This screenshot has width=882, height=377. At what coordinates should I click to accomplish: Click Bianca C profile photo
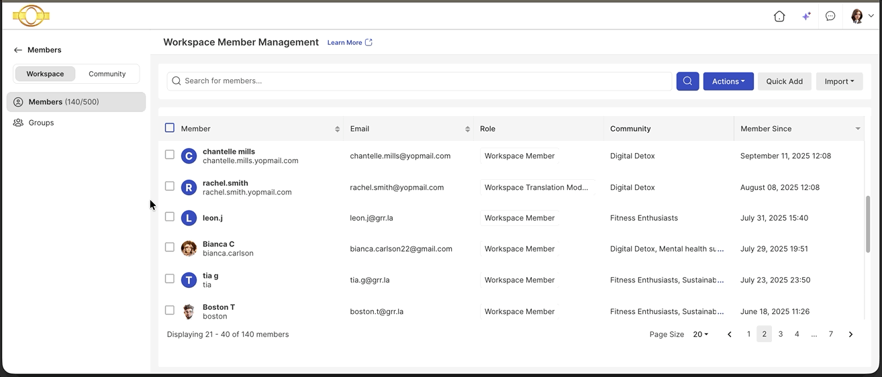189,249
